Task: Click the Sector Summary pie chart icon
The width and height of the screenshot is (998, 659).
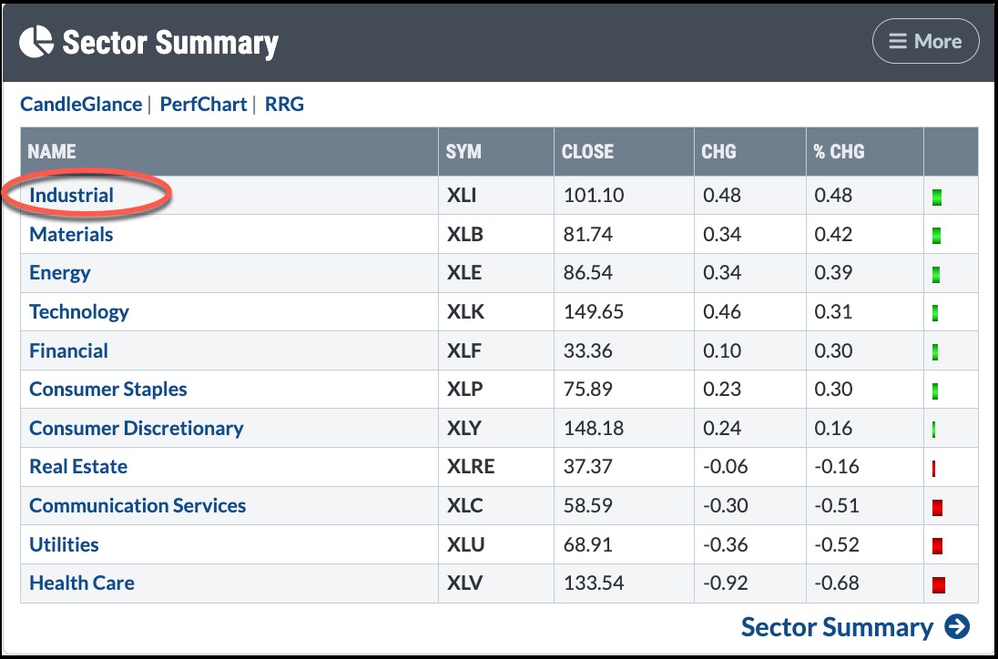Action: [36, 42]
